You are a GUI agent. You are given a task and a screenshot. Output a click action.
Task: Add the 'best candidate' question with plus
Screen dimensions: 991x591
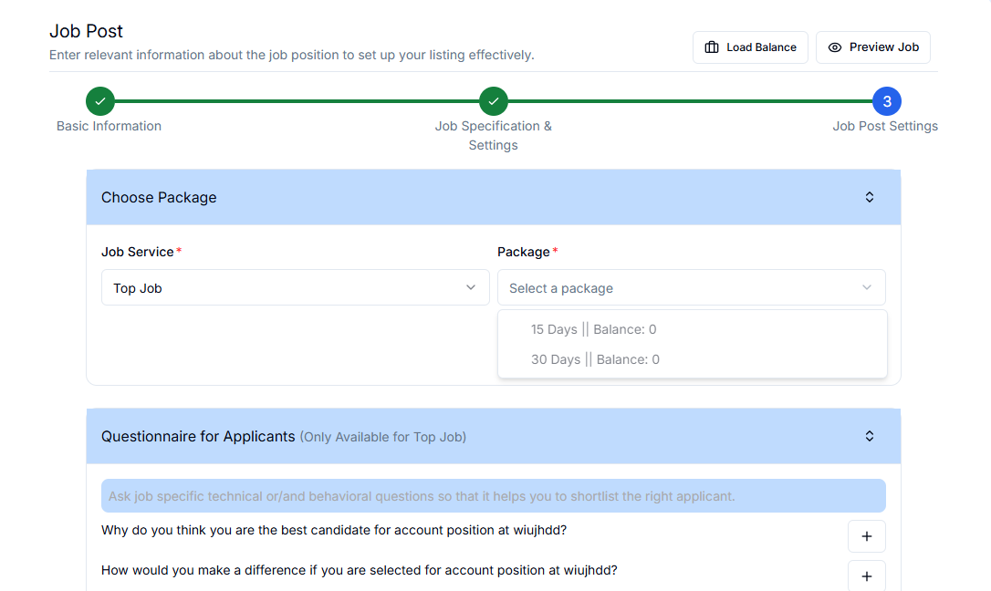pos(867,536)
